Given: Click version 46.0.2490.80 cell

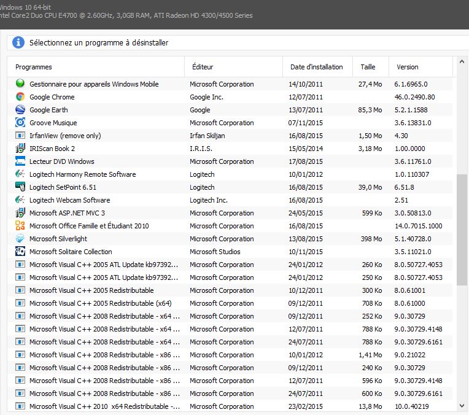Looking at the screenshot, I should [x=414, y=97].
